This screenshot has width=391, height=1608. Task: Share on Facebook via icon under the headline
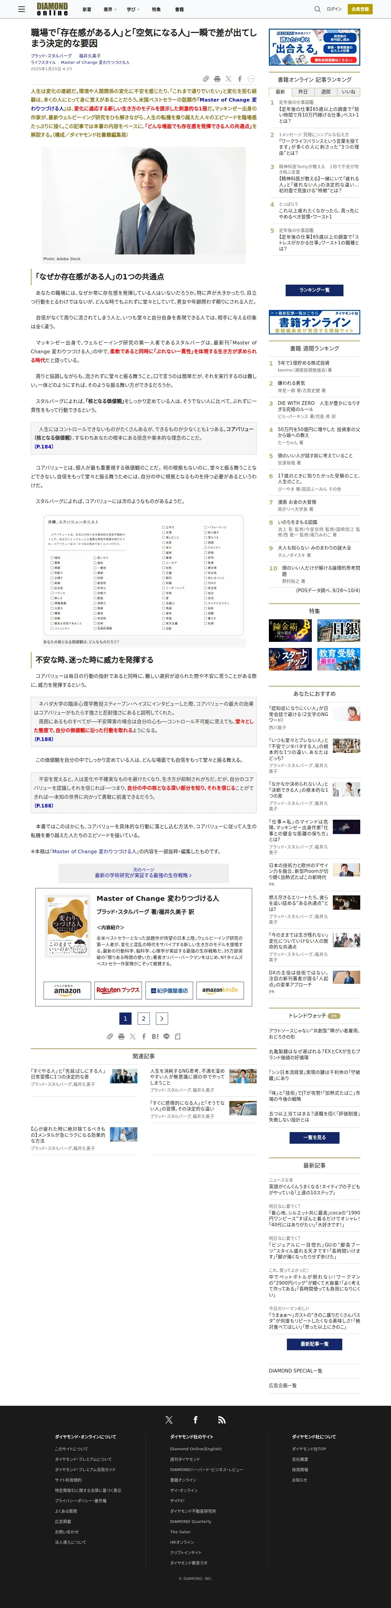[x=240, y=79]
